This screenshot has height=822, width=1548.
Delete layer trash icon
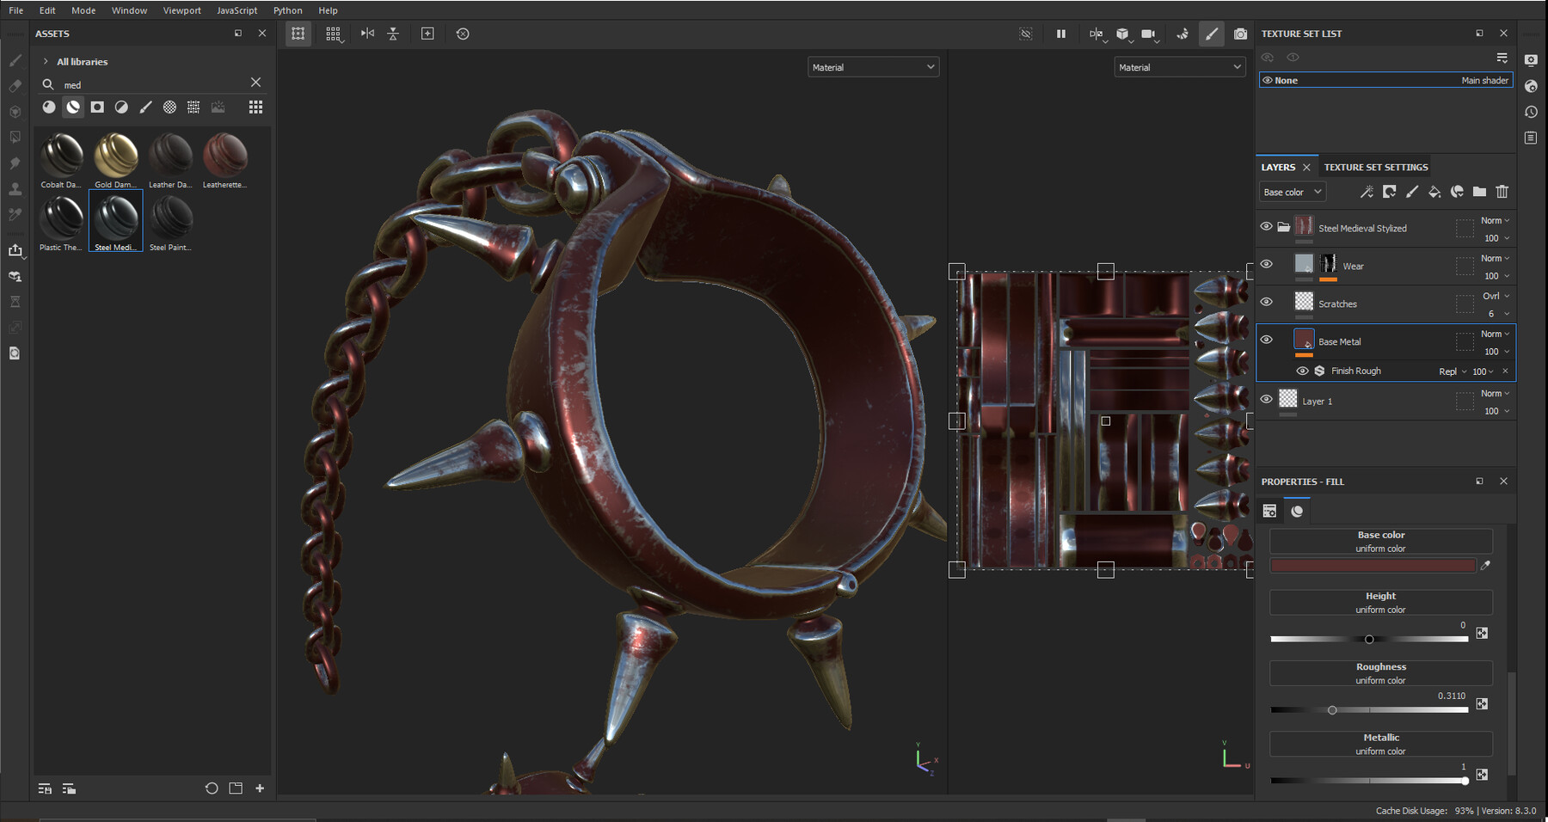[x=1502, y=192]
